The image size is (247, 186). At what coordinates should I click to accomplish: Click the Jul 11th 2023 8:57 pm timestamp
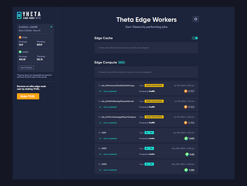(x=184, y=86)
